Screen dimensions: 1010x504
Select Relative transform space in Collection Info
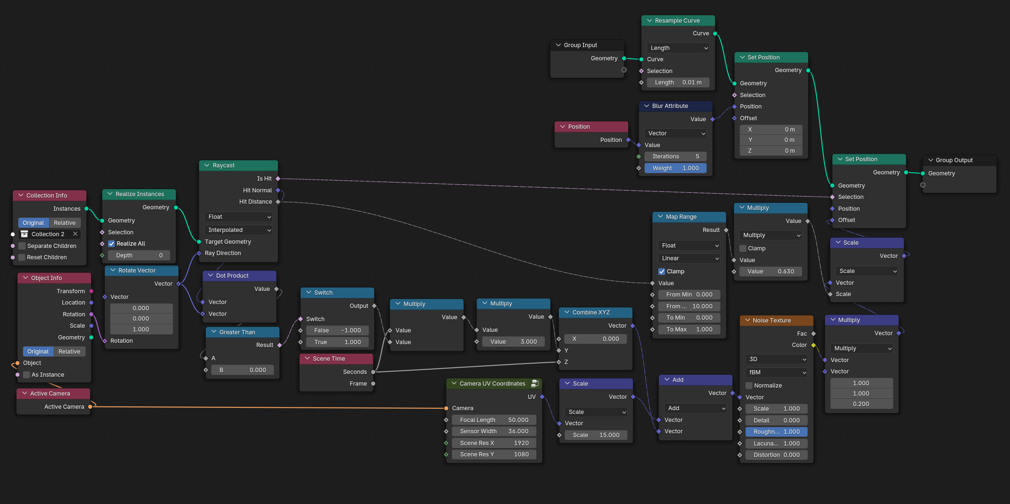pos(65,223)
